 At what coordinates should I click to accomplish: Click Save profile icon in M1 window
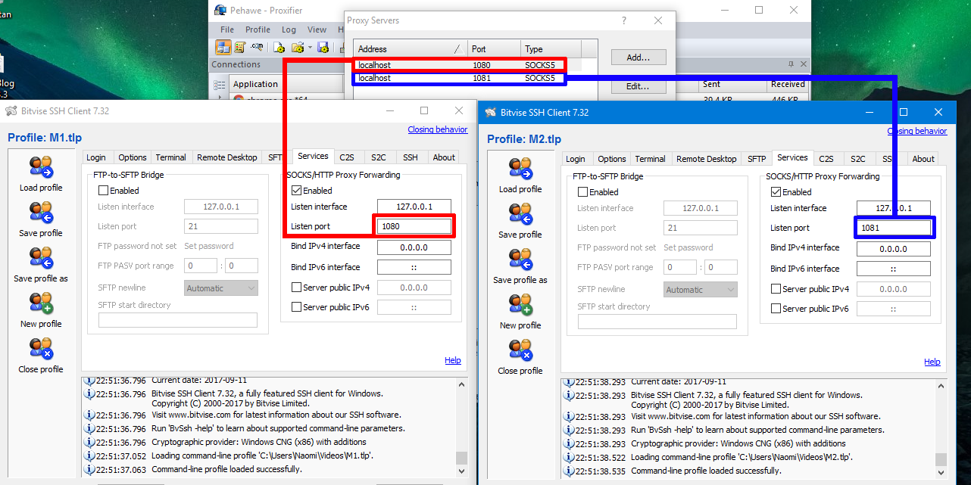(41, 213)
